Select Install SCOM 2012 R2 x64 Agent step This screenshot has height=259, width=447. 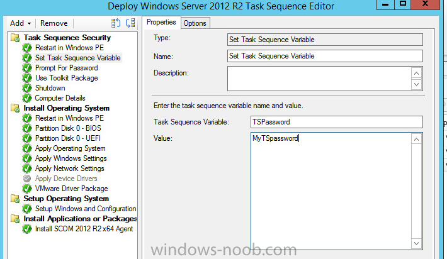tap(84, 229)
